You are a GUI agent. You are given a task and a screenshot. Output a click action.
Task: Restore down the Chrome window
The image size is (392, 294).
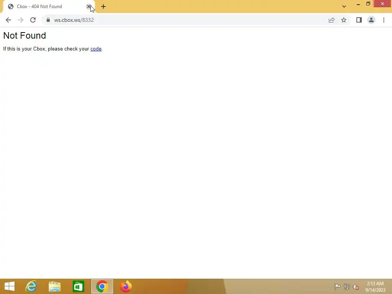(368, 4)
